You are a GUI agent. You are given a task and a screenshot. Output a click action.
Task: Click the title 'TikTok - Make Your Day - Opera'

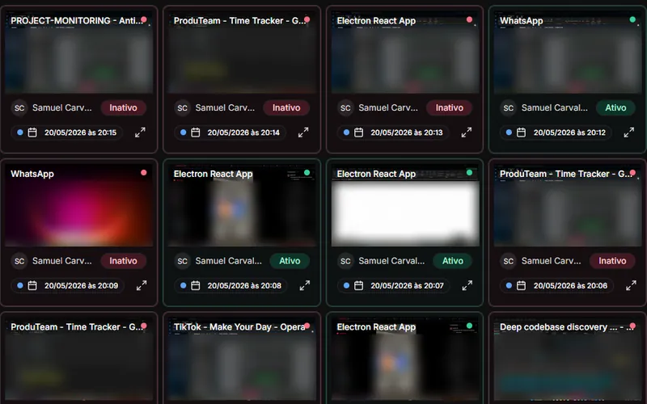(x=239, y=327)
